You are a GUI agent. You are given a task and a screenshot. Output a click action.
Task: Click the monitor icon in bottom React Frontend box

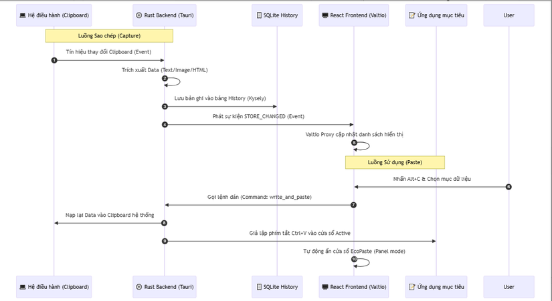325,287
